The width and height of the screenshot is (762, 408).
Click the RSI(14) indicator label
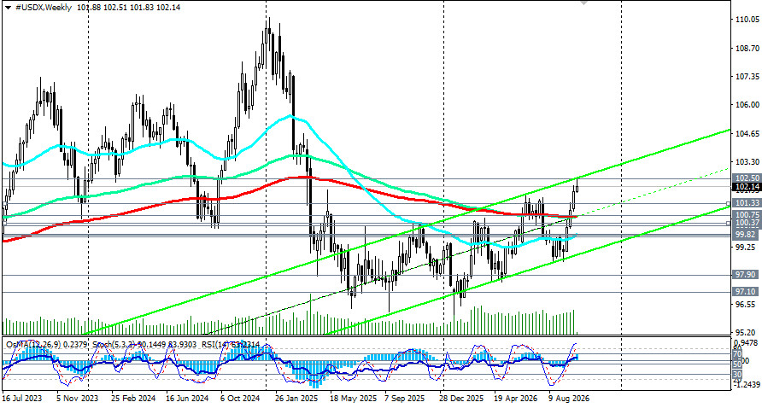[x=214, y=344]
